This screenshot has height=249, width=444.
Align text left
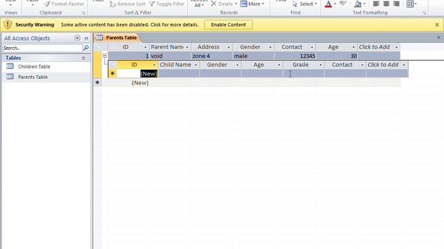click(x=376, y=3)
